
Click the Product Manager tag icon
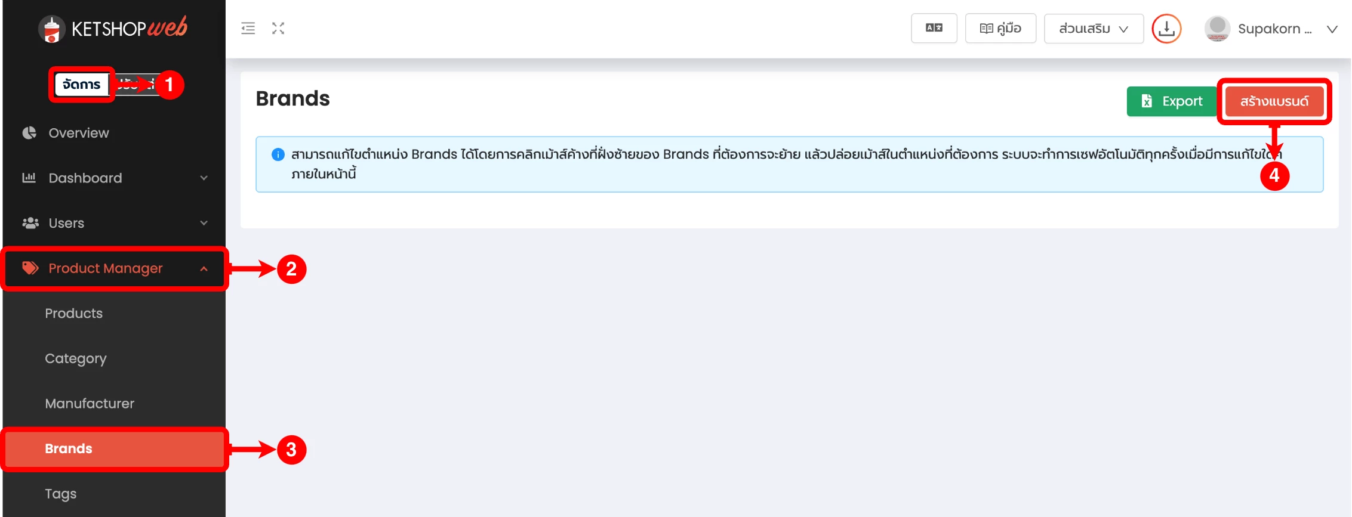pos(30,268)
